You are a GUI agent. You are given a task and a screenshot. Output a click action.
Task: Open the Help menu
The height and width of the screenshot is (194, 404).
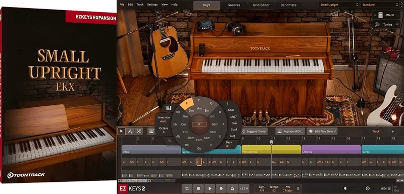point(174,5)
